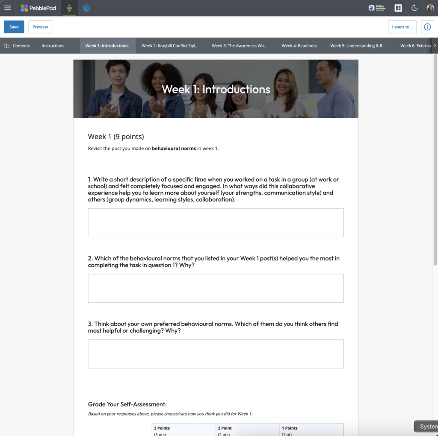Image resolution: width=438 pixels, height=436 pixels.
Task: Open the Pebble+ workspace icon
Action: click(x=69, y=8)
